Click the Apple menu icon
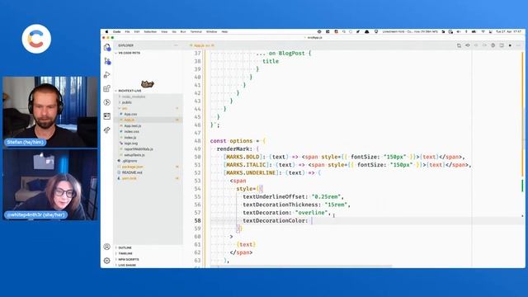This screenshot has width=528, height=297. (x=106, y=31)
